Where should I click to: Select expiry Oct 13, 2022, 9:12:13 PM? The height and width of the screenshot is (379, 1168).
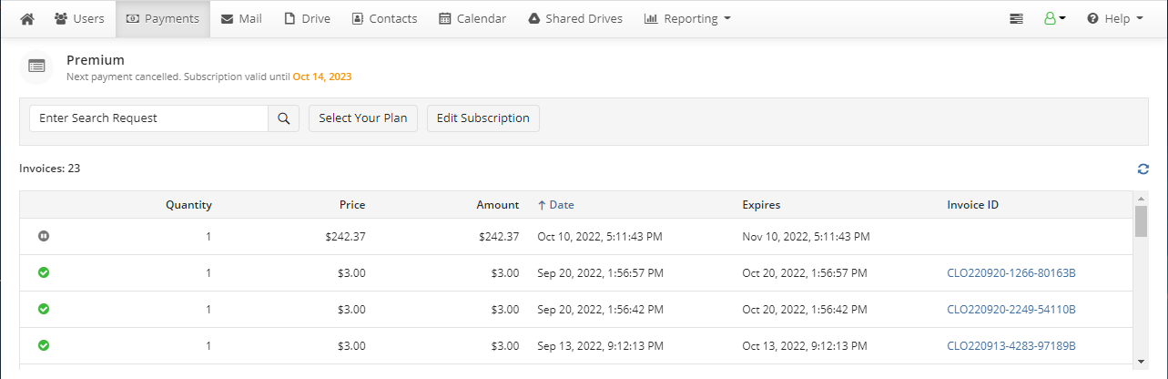(804, 346)
